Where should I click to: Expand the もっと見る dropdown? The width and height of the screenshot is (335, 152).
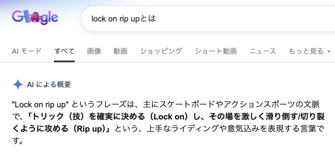coord(306,51)
